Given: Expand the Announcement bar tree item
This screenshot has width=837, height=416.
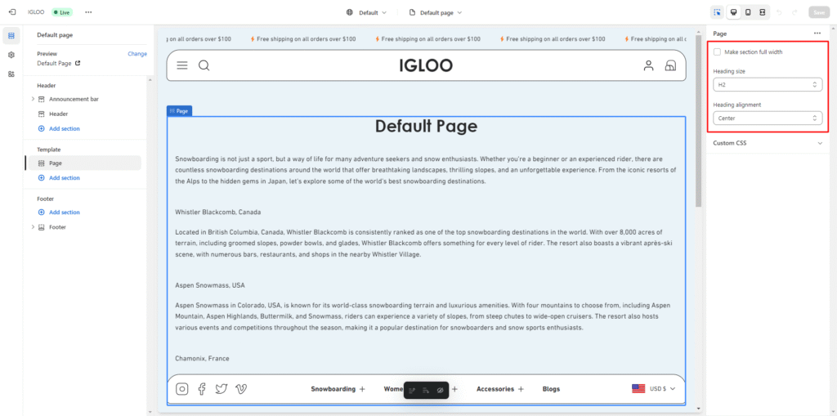Looking at the screenshot, I should tap(33, 99).
